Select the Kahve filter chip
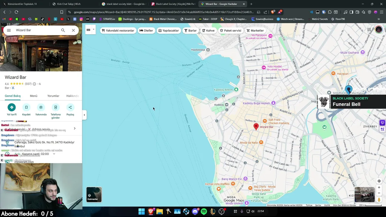 pyautogui.click(x=208, y=30)
